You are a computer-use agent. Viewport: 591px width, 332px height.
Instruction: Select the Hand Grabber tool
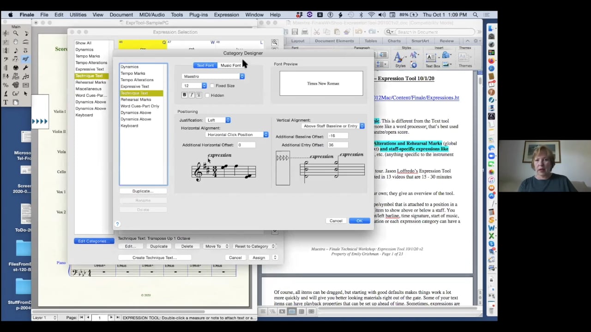coord(16,42)
